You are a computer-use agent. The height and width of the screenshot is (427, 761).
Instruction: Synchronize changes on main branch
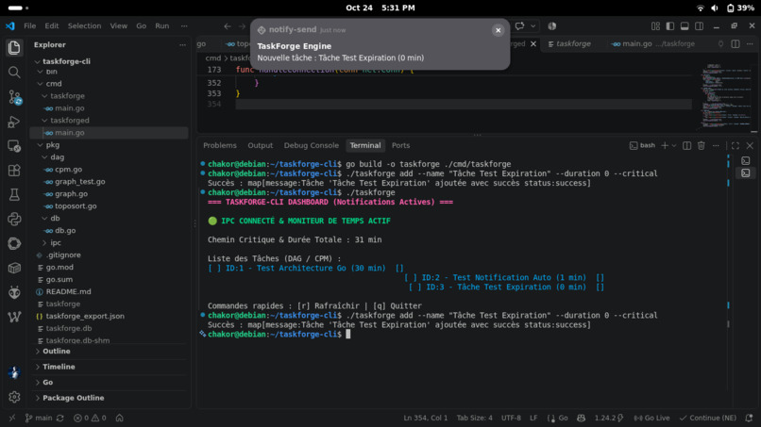[x=60, y=418]
